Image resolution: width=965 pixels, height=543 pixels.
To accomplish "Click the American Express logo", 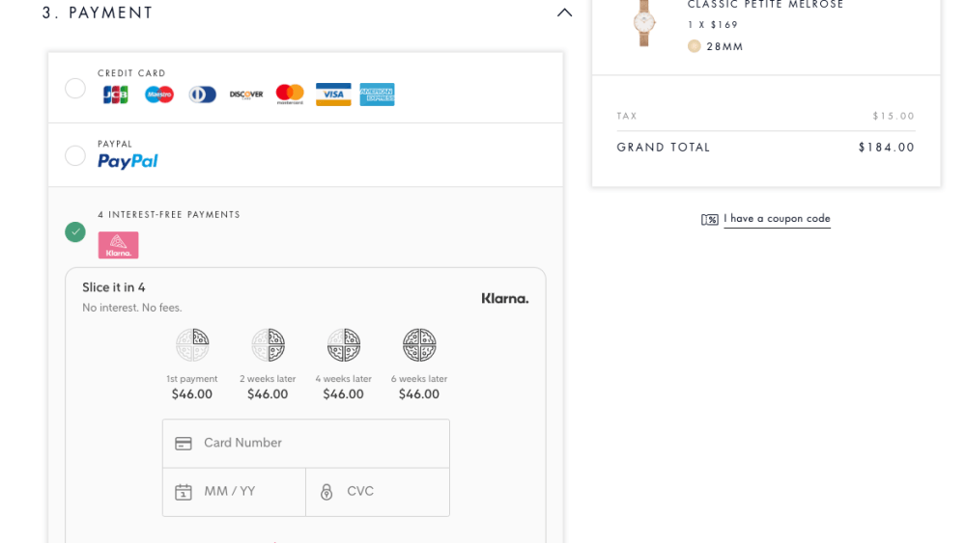I will click(x=378, y=95).
